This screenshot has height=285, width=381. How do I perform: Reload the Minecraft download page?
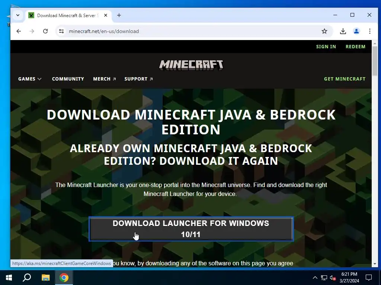(x=45, y=31)
